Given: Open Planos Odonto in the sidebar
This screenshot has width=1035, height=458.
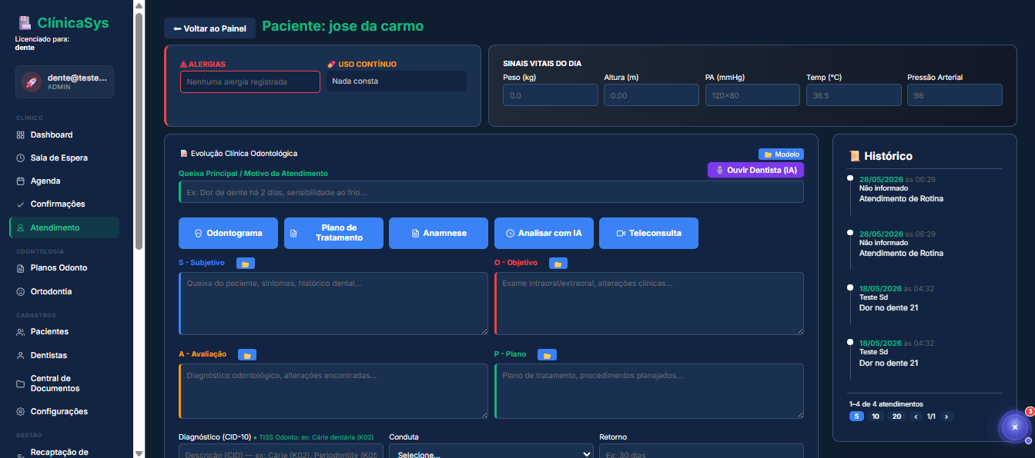Looking at the screenshot, I should (64, 267).
